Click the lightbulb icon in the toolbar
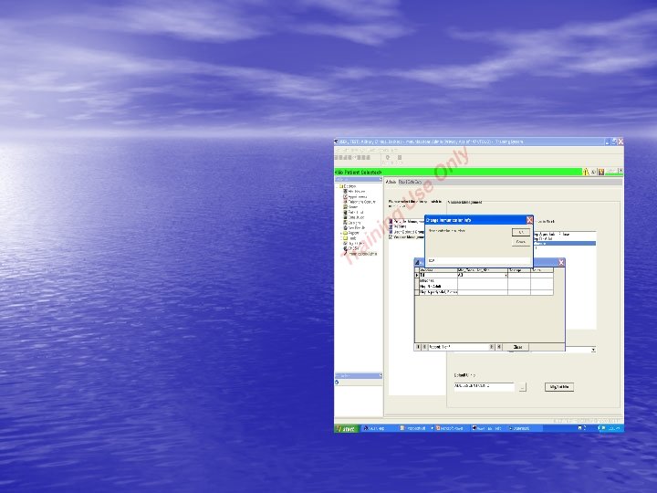This screenshot has height=493, width=657. point(387,158)
